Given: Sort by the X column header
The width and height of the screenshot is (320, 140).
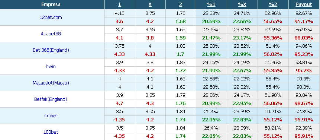Looking at the screenshot, I should point(150,4).
